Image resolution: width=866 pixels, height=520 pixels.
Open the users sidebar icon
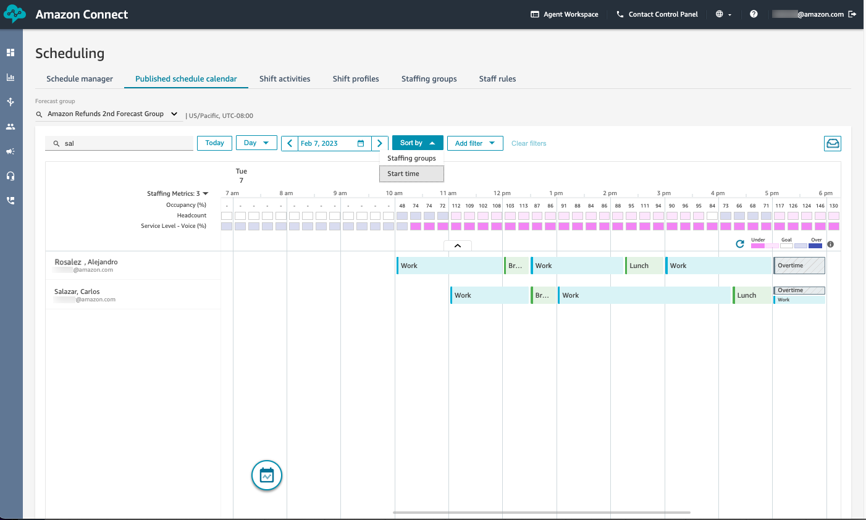click(x=11, y=127)
